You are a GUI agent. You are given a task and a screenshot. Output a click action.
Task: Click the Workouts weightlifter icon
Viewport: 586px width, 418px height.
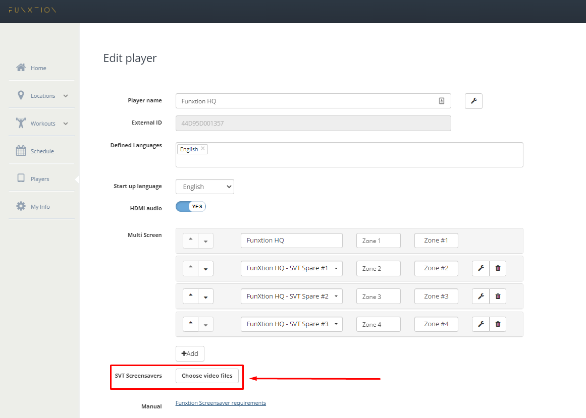(x=21, y=123)
